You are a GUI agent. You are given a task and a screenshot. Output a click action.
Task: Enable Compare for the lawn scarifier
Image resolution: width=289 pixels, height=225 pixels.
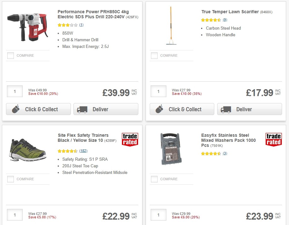pyautogui.click(x=154, y=55)
